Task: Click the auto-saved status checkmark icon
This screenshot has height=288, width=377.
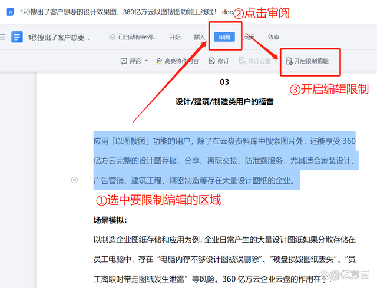Action: point(113,37)
